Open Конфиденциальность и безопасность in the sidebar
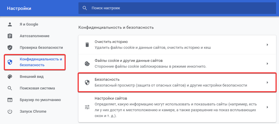Image resolution: width=279 pixels, height=124 pixels. click(41, 62)
